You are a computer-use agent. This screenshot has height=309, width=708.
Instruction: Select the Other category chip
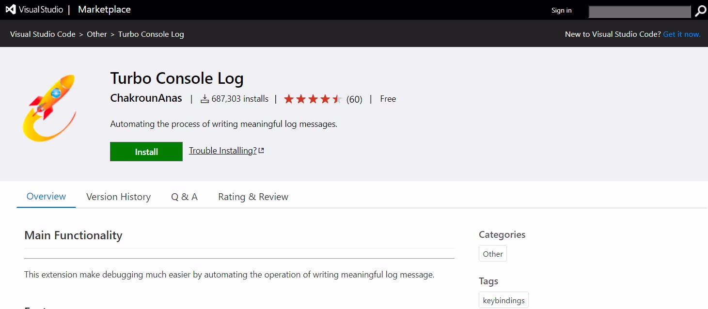click(493, 254)
